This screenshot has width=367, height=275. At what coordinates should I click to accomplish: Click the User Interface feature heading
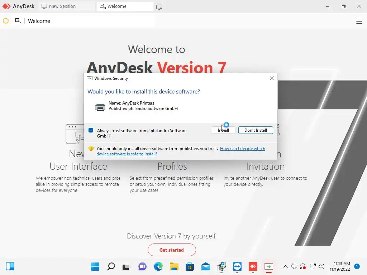78,166
